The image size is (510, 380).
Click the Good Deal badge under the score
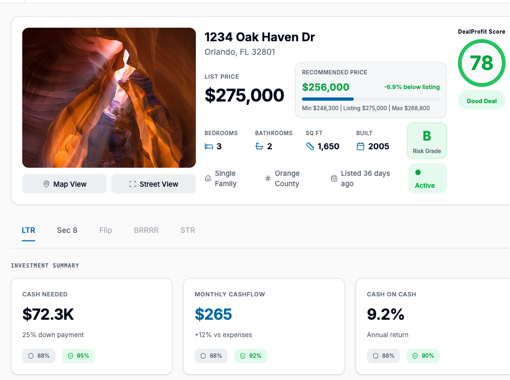click(481, 100)
